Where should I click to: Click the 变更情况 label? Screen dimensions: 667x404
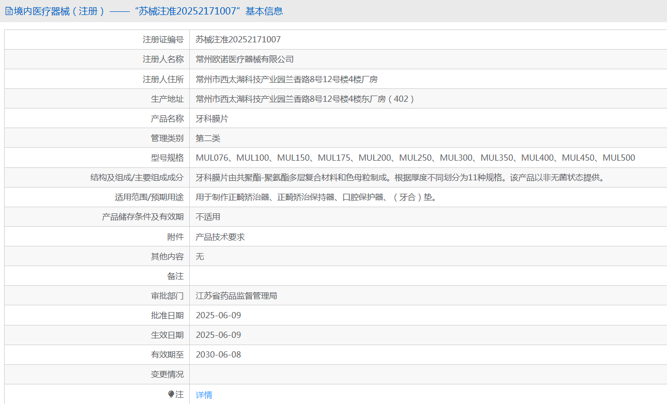click(x=167, y=374)
